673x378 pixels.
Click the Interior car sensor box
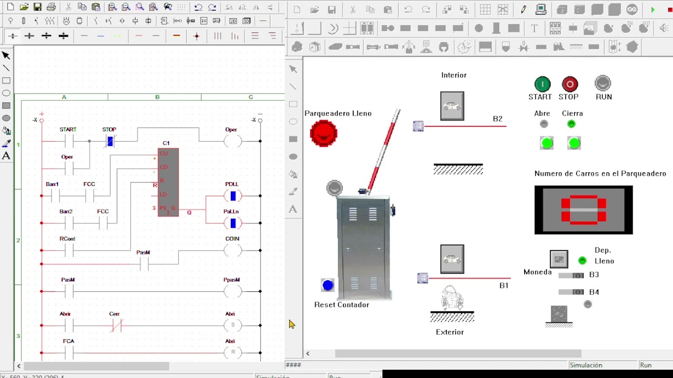coord(452,106)
